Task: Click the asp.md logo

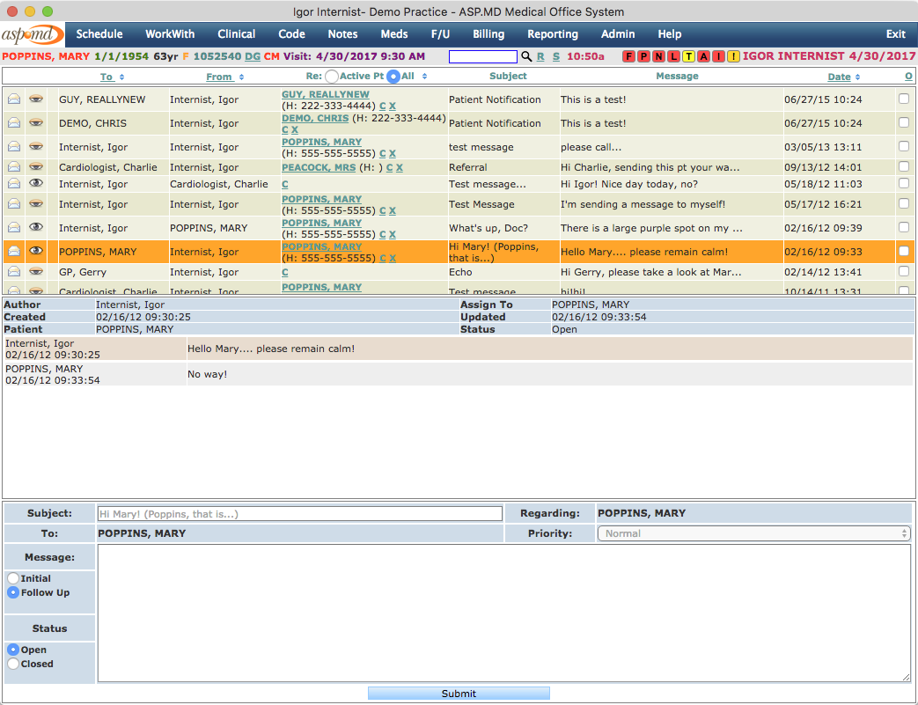Action: [33, 34]
